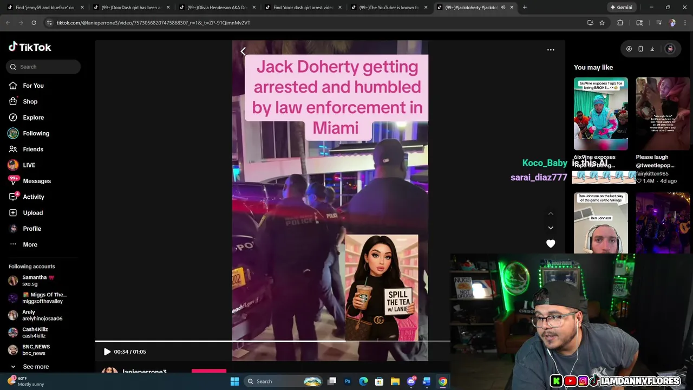Open Please laugh @tweetlepop recommended video
Viewport: 693px width, 390px height.
point(663,114)
